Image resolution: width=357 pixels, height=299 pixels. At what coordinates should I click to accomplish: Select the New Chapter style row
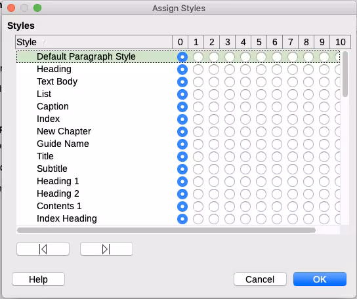[x=178, y=132]
